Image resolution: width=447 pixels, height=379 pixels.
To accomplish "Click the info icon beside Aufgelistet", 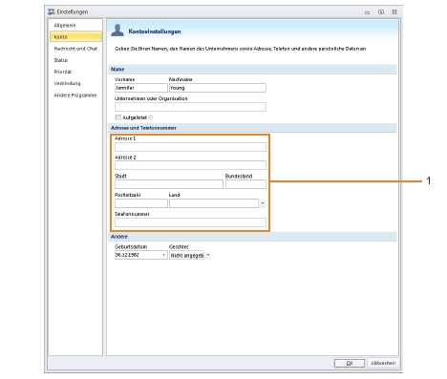I will (x=151, y=117).
